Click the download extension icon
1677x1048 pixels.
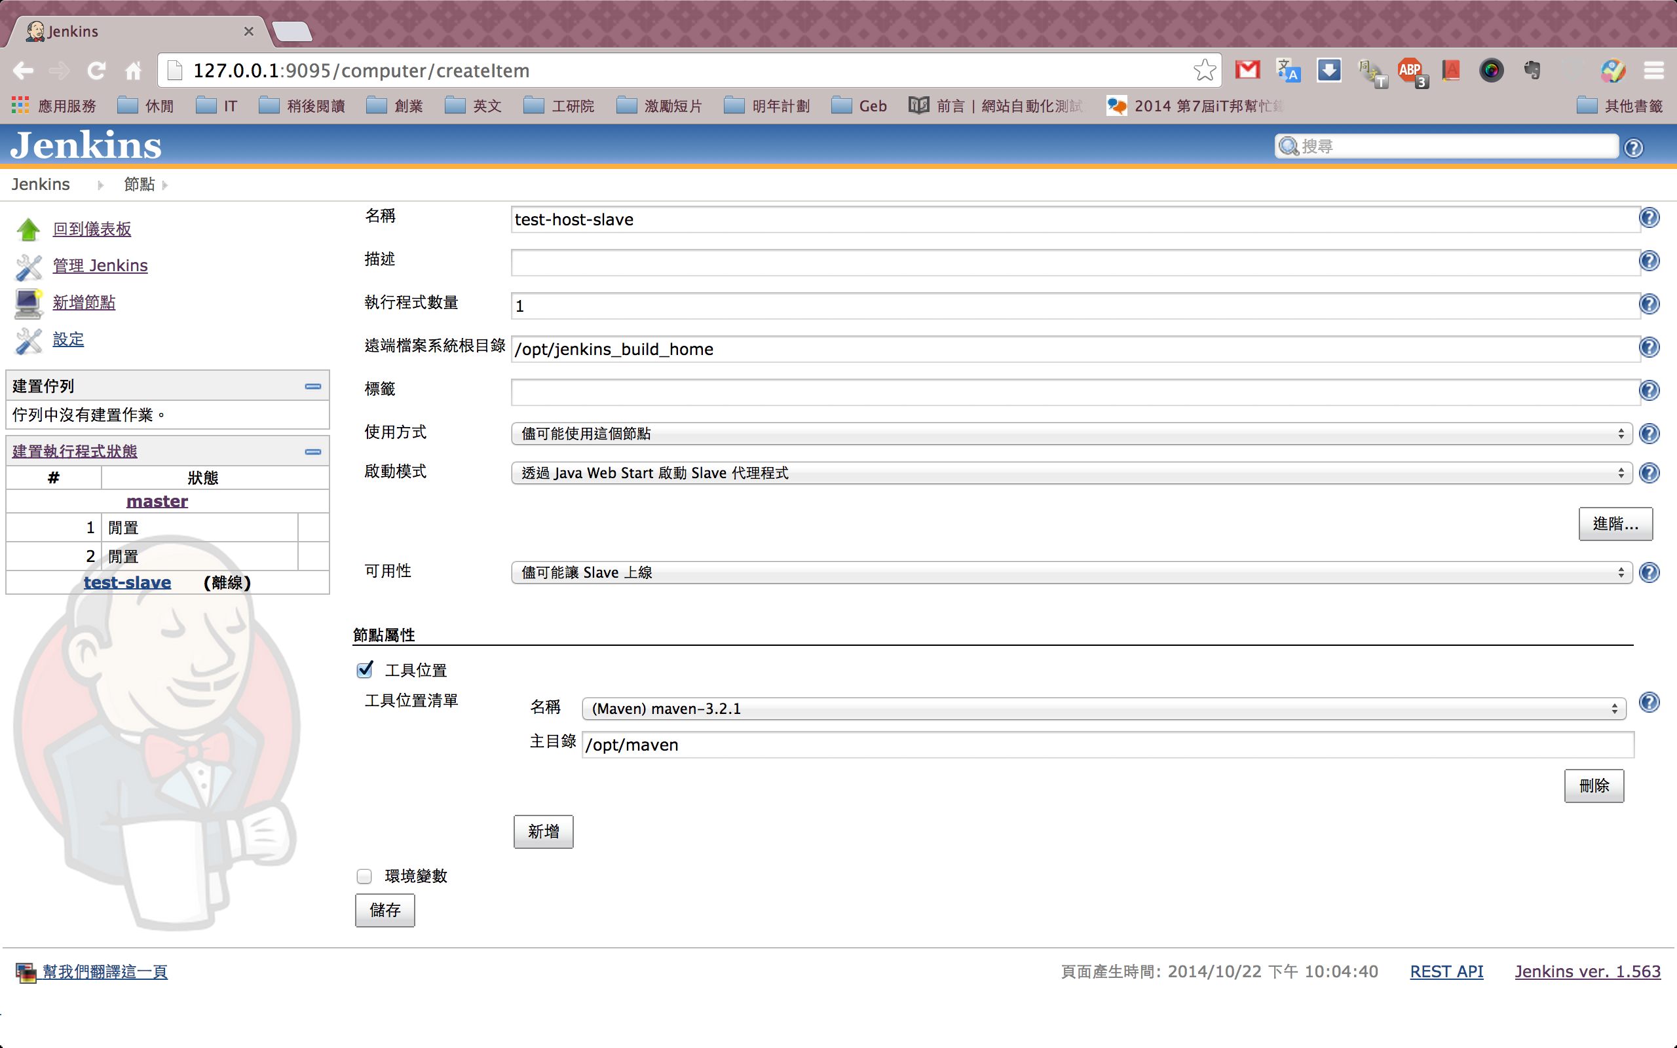tap(1328, 70)
